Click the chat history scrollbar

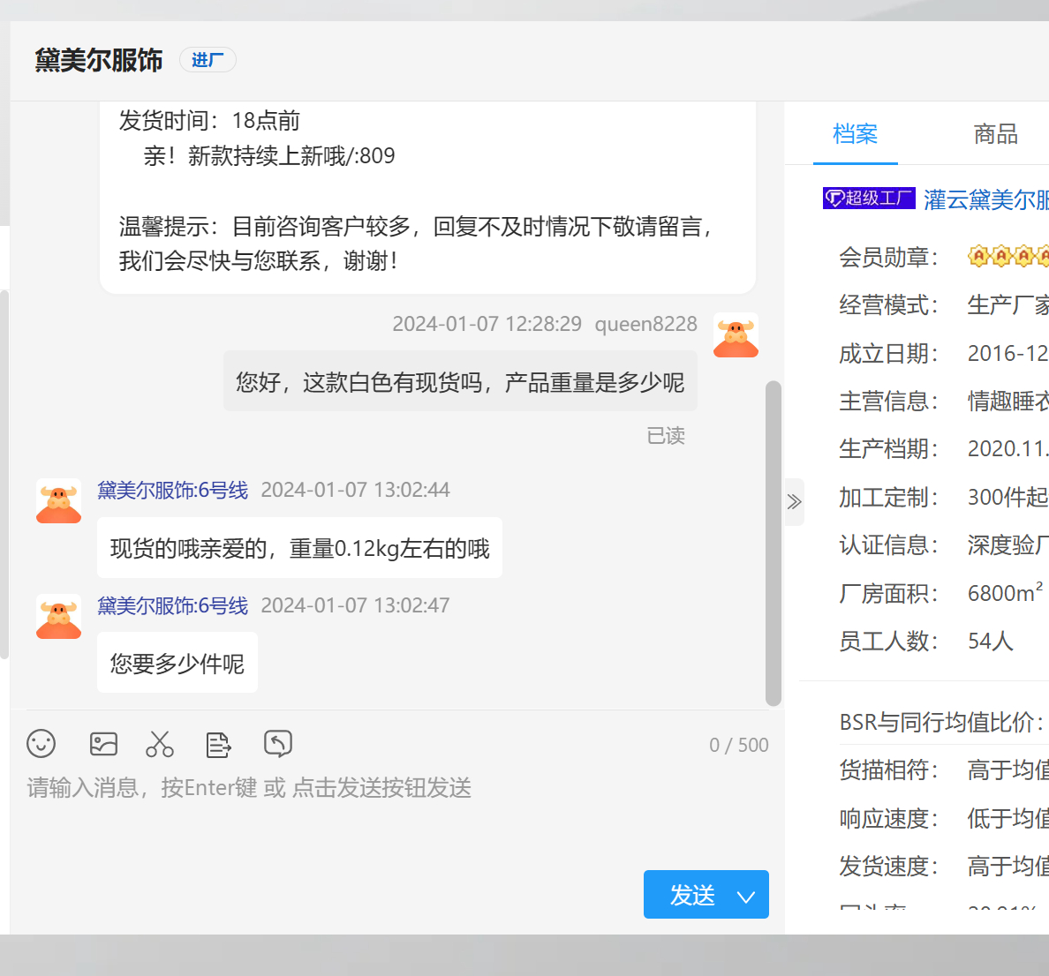[774, 543]
